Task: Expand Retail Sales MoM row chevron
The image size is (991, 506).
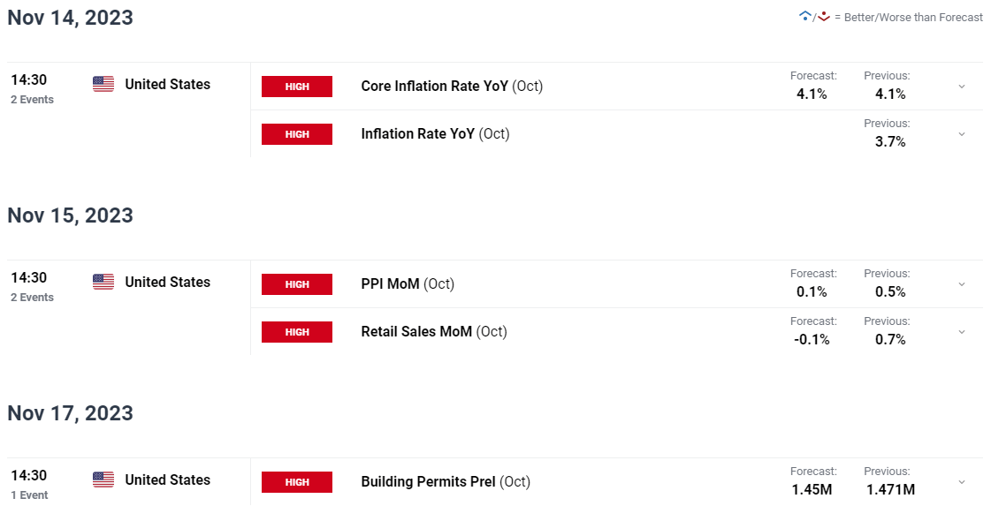Action: [962, 332]
